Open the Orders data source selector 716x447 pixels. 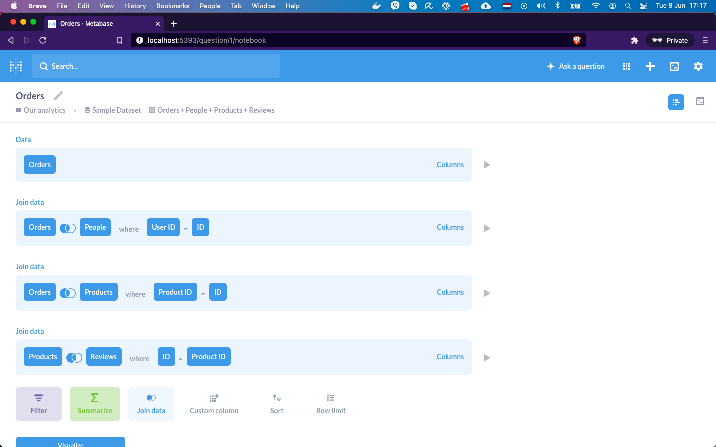[x=39, y=164]
